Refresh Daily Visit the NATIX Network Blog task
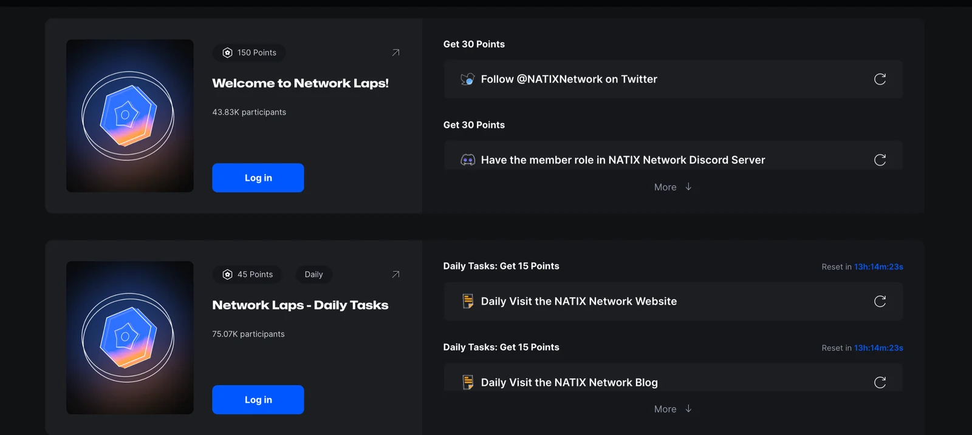Screen dimensions: 972x435 coord(880,382)
